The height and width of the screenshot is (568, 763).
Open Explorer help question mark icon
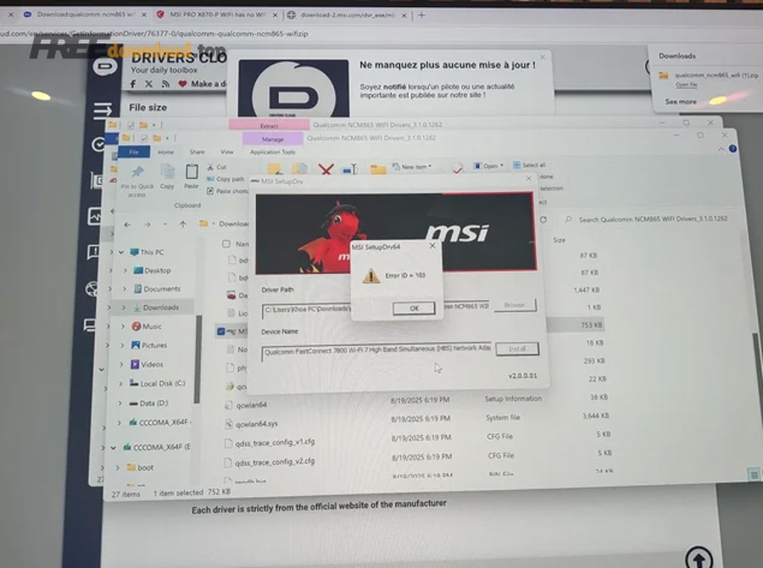pyautogui.click(x=732, y=149)
